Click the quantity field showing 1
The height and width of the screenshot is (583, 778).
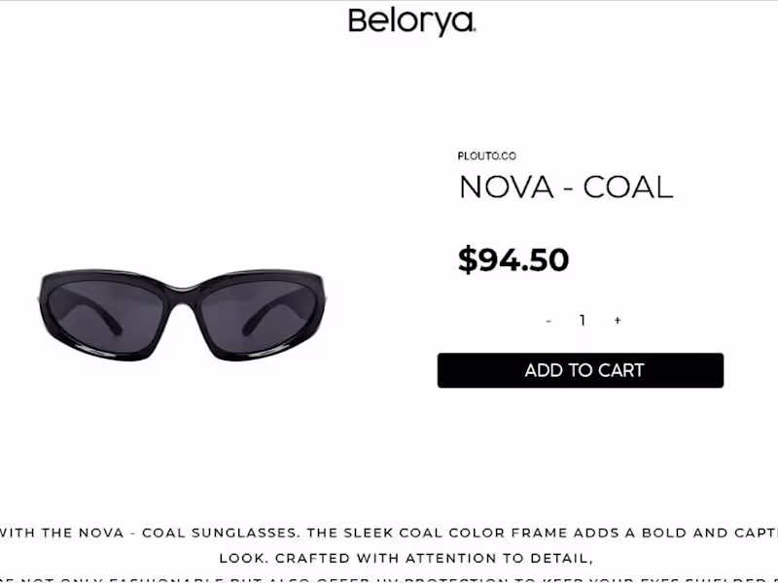tap(583, 321)
